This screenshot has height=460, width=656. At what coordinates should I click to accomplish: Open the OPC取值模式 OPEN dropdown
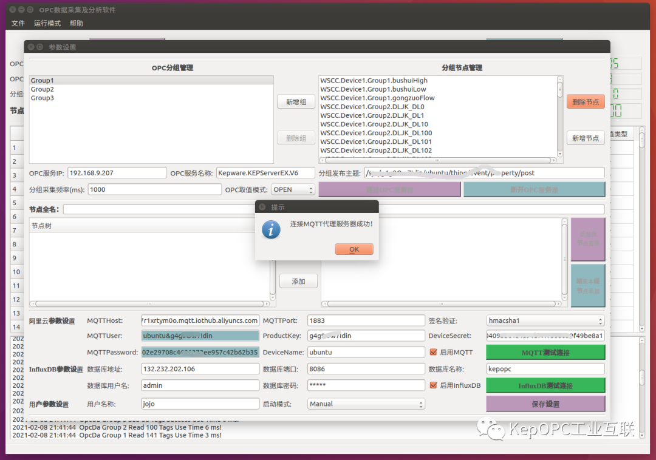coord(293,190)
